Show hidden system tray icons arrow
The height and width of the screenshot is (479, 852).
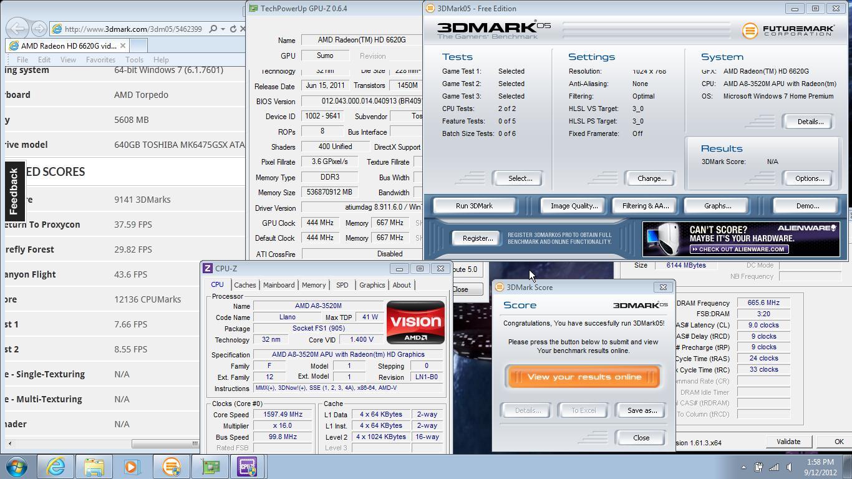[x=743, y=467]
